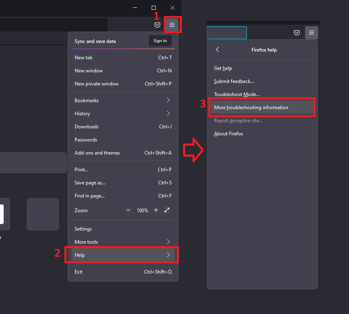
Task: Enter full screen from Zoom row
Action: point(167,210)
